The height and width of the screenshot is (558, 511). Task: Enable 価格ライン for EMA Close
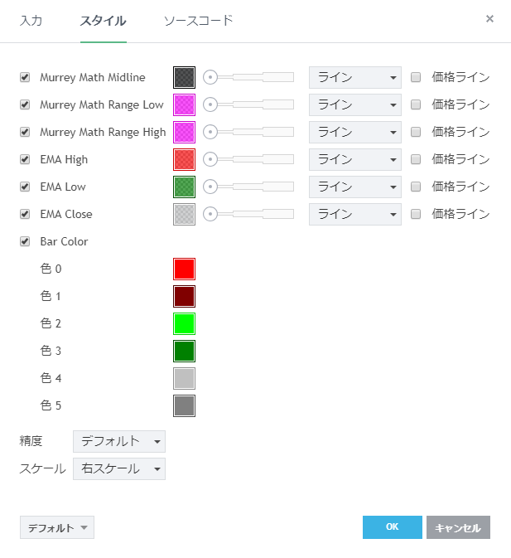point(416,214)
